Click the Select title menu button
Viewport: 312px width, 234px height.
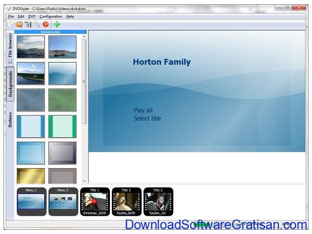147,119
